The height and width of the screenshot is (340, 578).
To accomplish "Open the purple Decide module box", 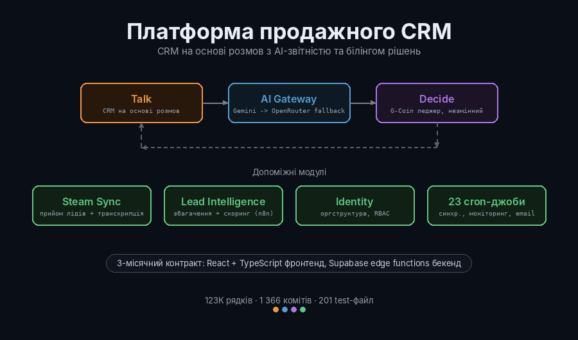I will click(437, 103).
